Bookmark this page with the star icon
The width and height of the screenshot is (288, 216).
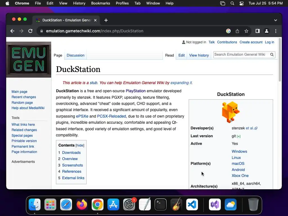coord(246,31)
